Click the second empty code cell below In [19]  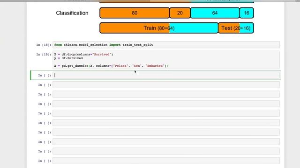pos(166,85)
